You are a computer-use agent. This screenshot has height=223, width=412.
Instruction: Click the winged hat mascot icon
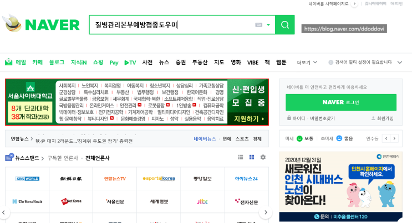(x=12, y=23)
